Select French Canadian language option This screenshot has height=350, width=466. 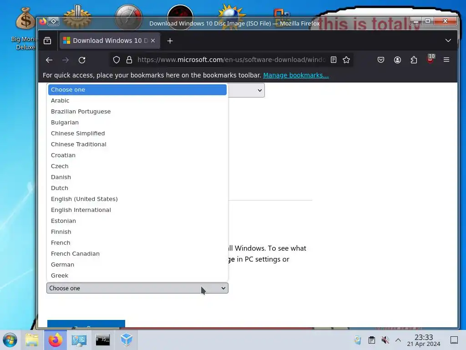point(137,254)
